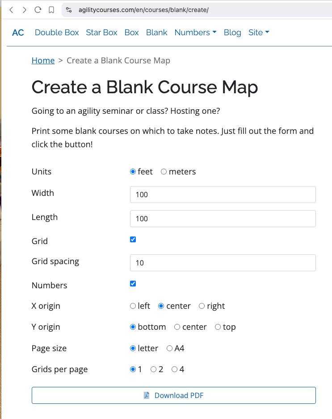
Task: Go forward with the browser forward arrow
Action: 24,10
